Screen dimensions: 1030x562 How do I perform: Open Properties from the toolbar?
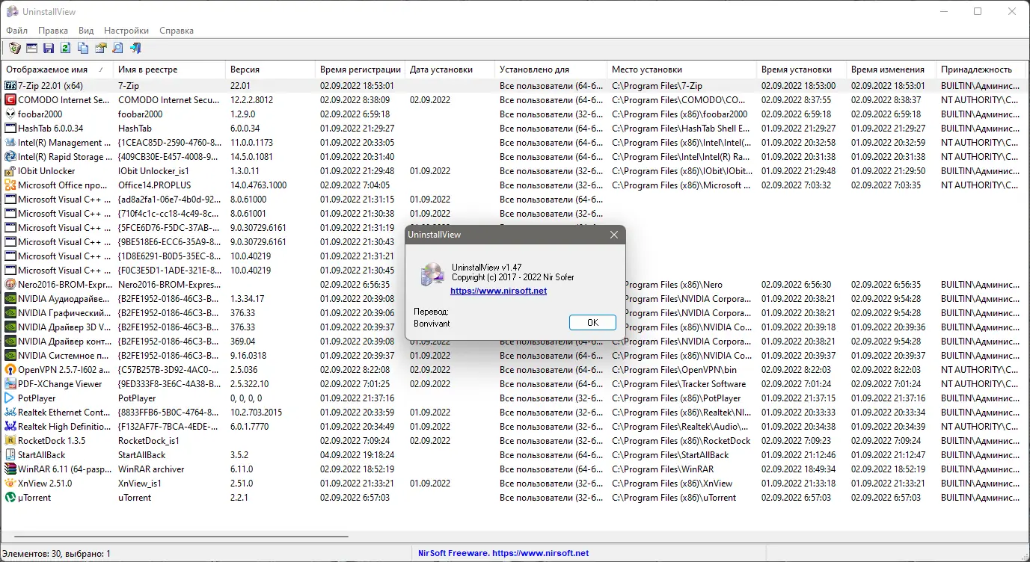click(100, 49)
